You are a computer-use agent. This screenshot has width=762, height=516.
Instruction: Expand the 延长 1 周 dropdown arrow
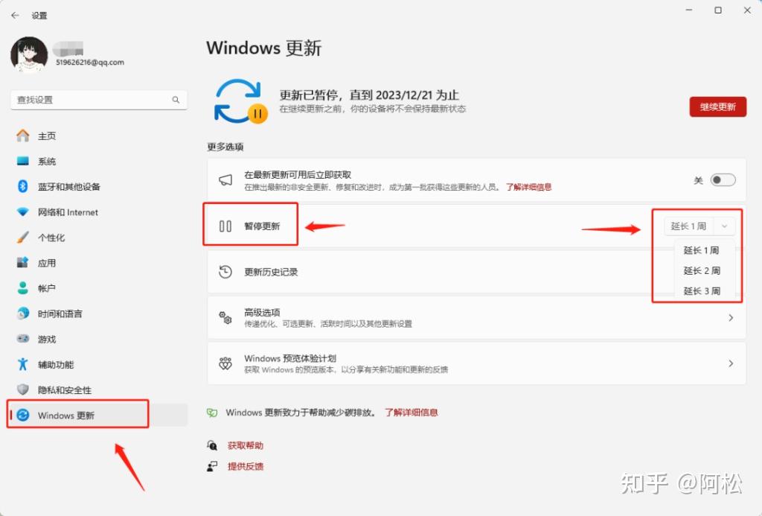724,226
